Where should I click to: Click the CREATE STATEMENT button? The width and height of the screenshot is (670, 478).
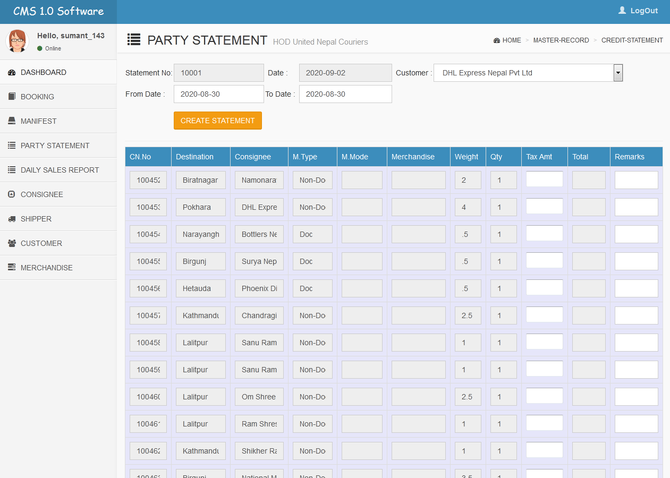[218, 121]
